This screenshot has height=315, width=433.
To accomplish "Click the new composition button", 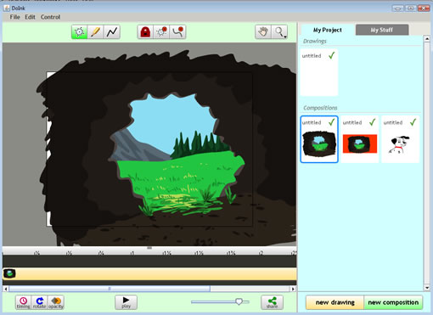I will click(393, 302).
